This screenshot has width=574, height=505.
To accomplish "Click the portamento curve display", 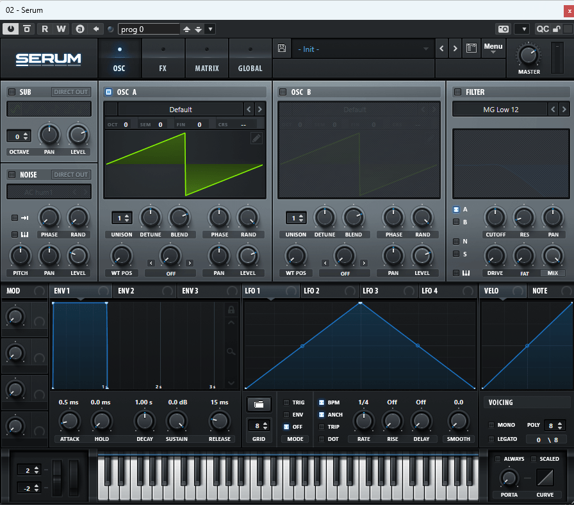I will pyautogui.click(x=545, y=477).
